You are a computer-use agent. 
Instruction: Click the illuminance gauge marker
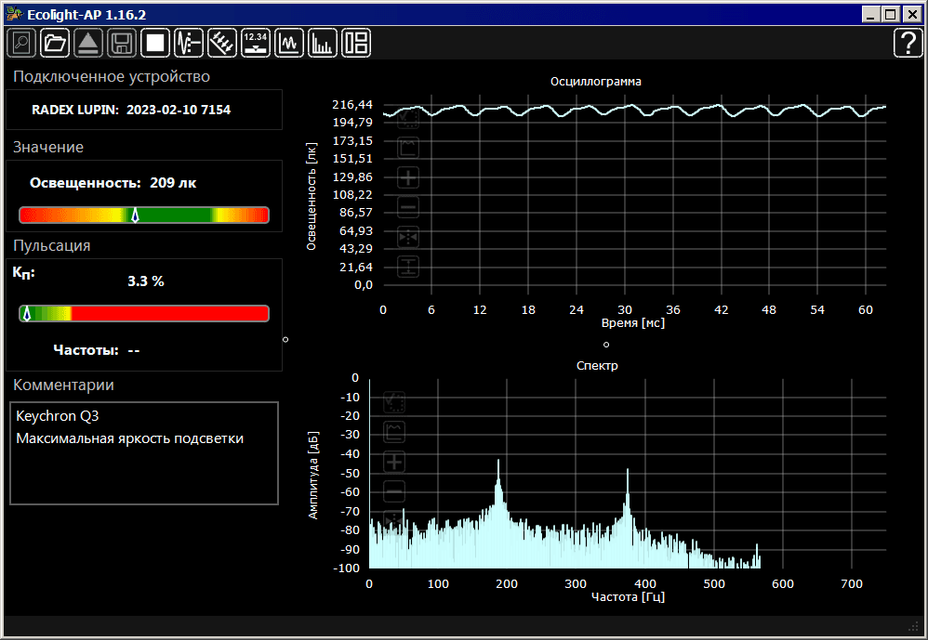coord(135,216)
